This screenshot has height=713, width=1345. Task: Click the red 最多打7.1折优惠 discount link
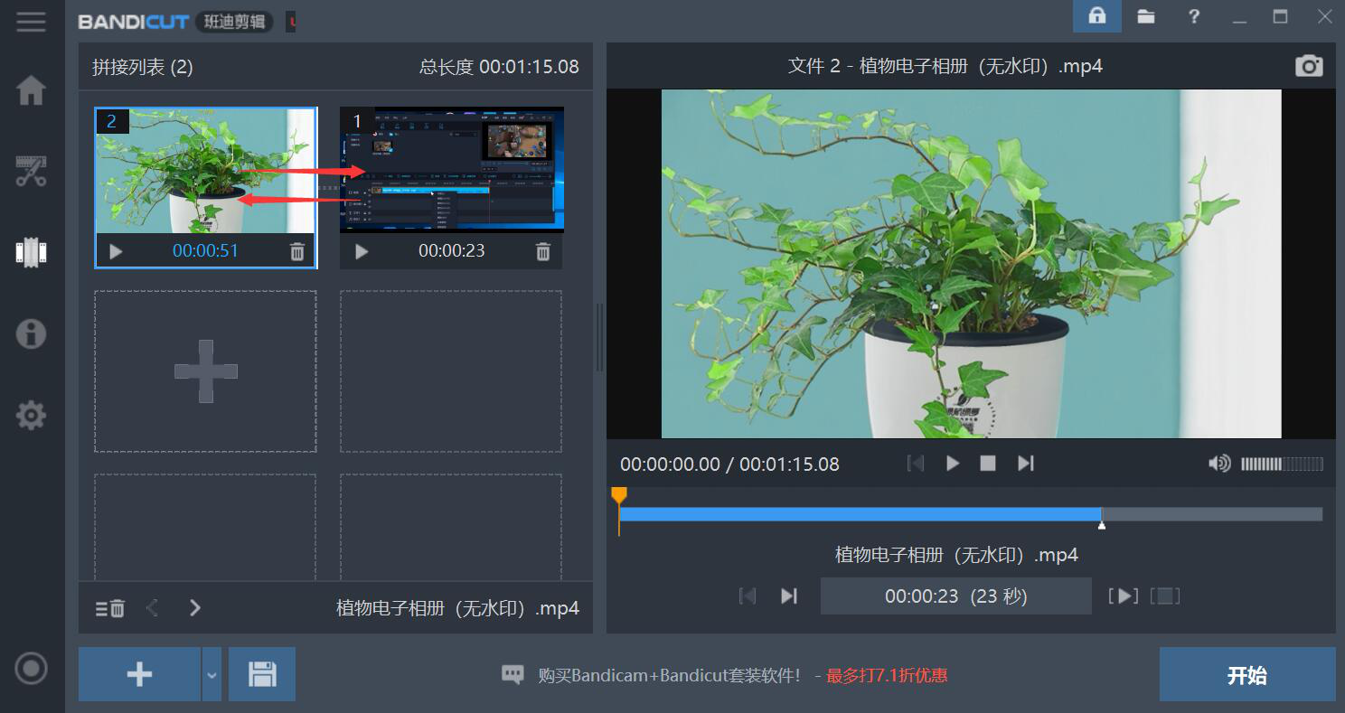coord(887,675)
